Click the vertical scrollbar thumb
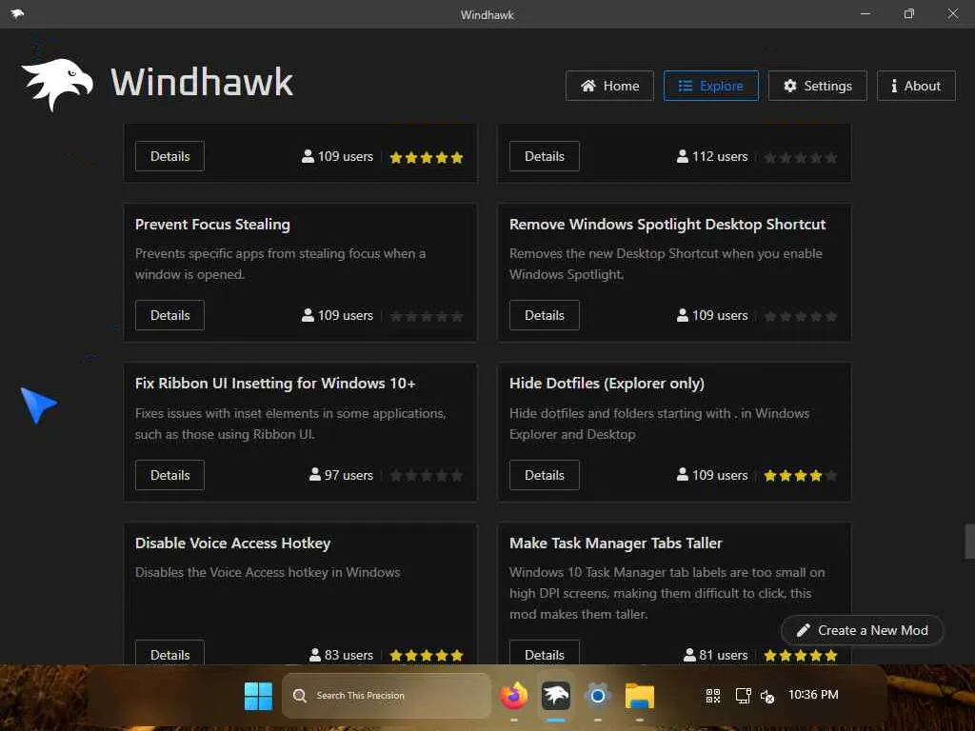The image size is (975, 731). 969,542
